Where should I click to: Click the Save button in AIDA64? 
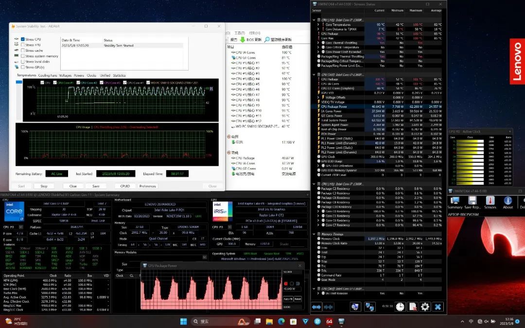[x=96, y=186]
